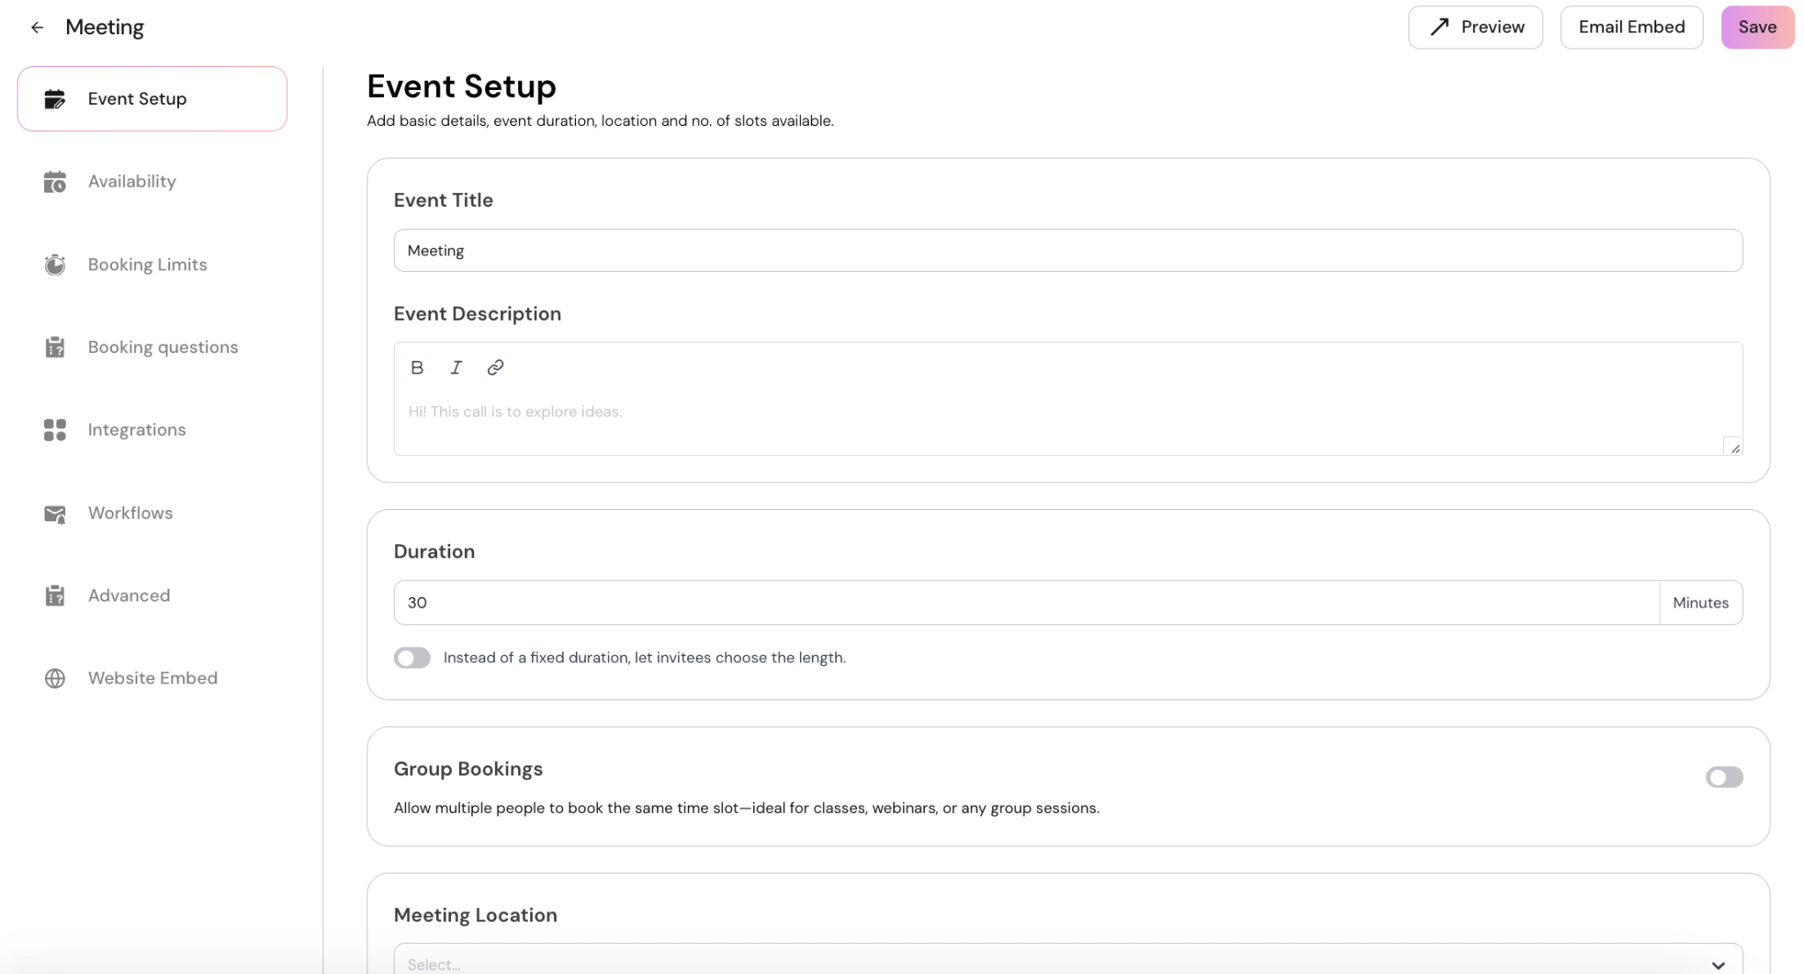The image size is (1804, 974).
Task: Open the Booking Limits section
Action: (152, 264)
